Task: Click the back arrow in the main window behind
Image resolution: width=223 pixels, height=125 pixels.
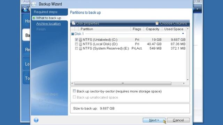Action: [25, 9]
